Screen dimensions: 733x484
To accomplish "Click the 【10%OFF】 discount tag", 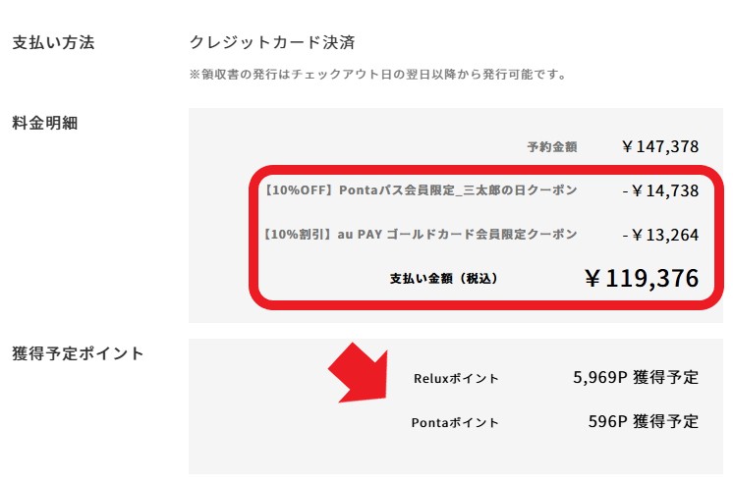I will click(298, 190).
